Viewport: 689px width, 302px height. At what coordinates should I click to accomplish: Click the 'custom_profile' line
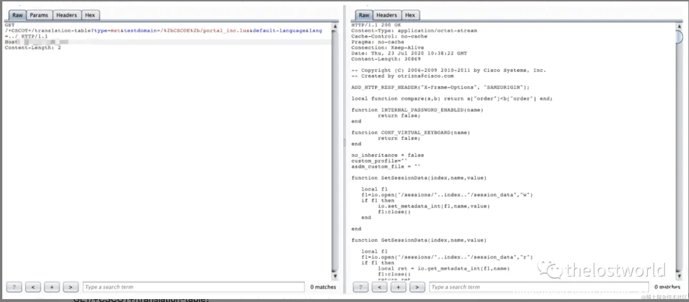(379, 161)
